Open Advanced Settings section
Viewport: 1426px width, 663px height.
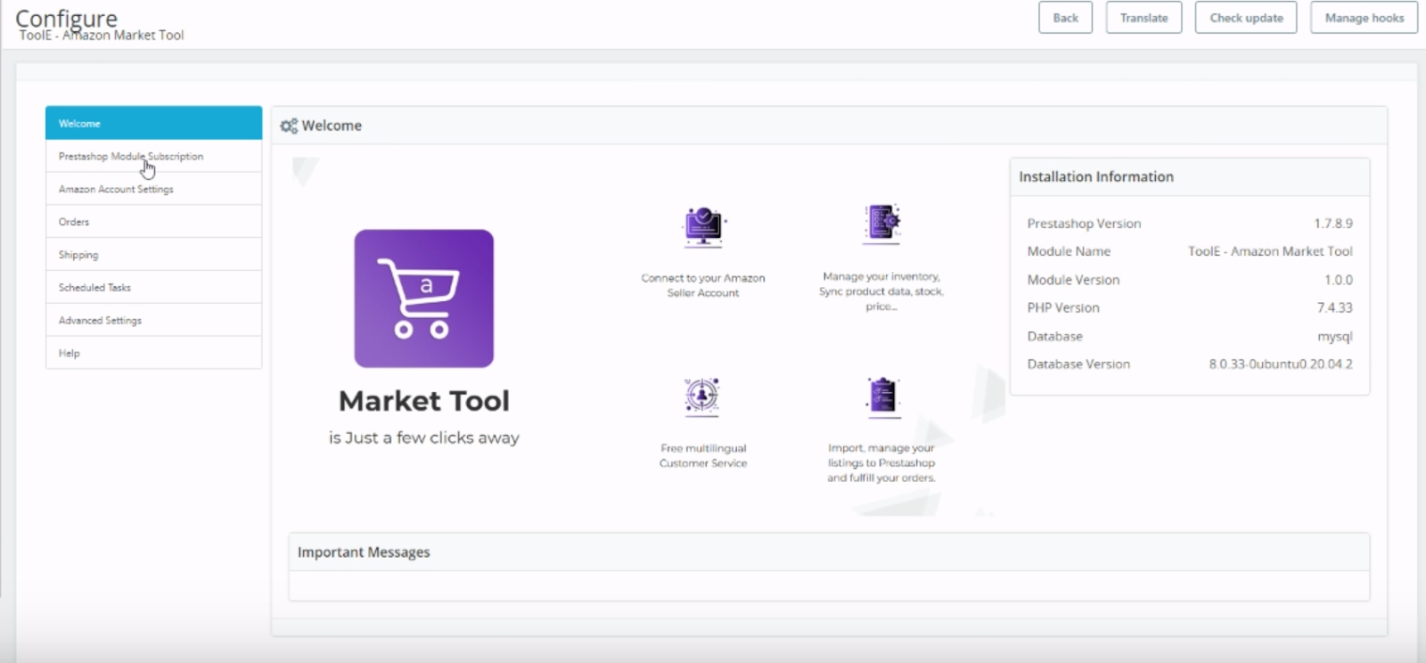tap(153, 320)
